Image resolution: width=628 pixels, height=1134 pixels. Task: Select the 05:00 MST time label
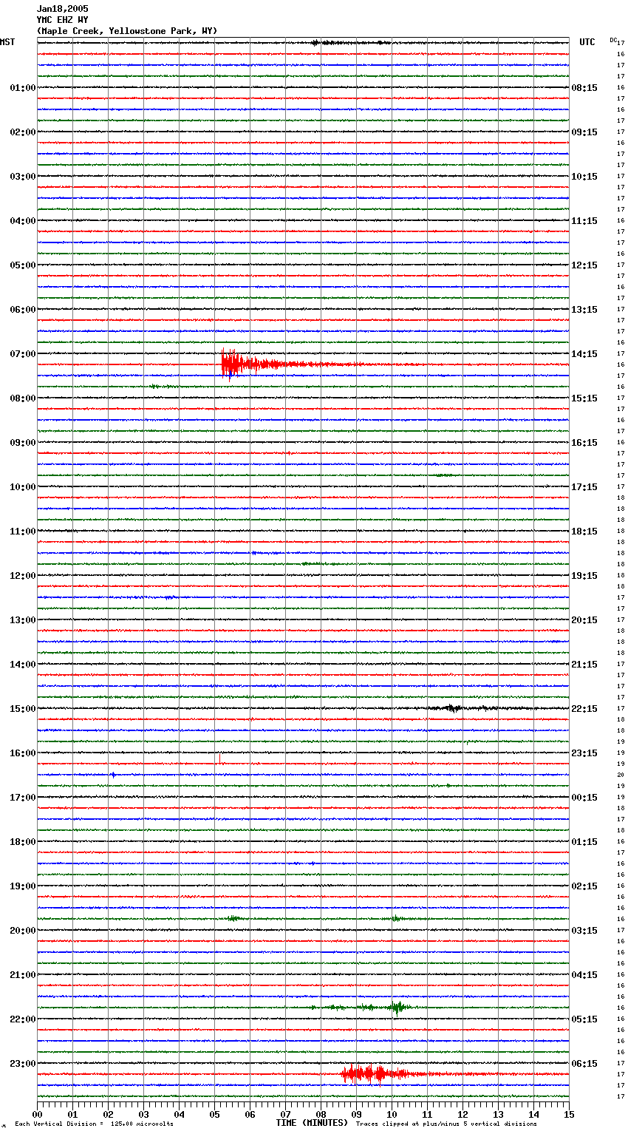[x=23, y=265]
